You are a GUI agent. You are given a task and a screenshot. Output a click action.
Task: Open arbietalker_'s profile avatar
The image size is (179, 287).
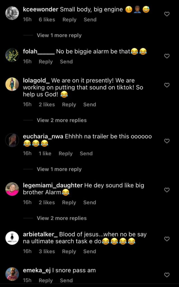click(12, 238)
